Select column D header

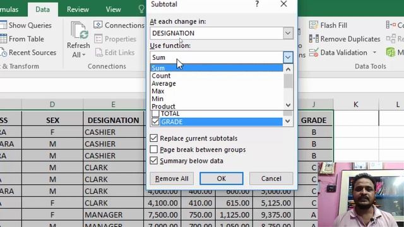(52, 105)
